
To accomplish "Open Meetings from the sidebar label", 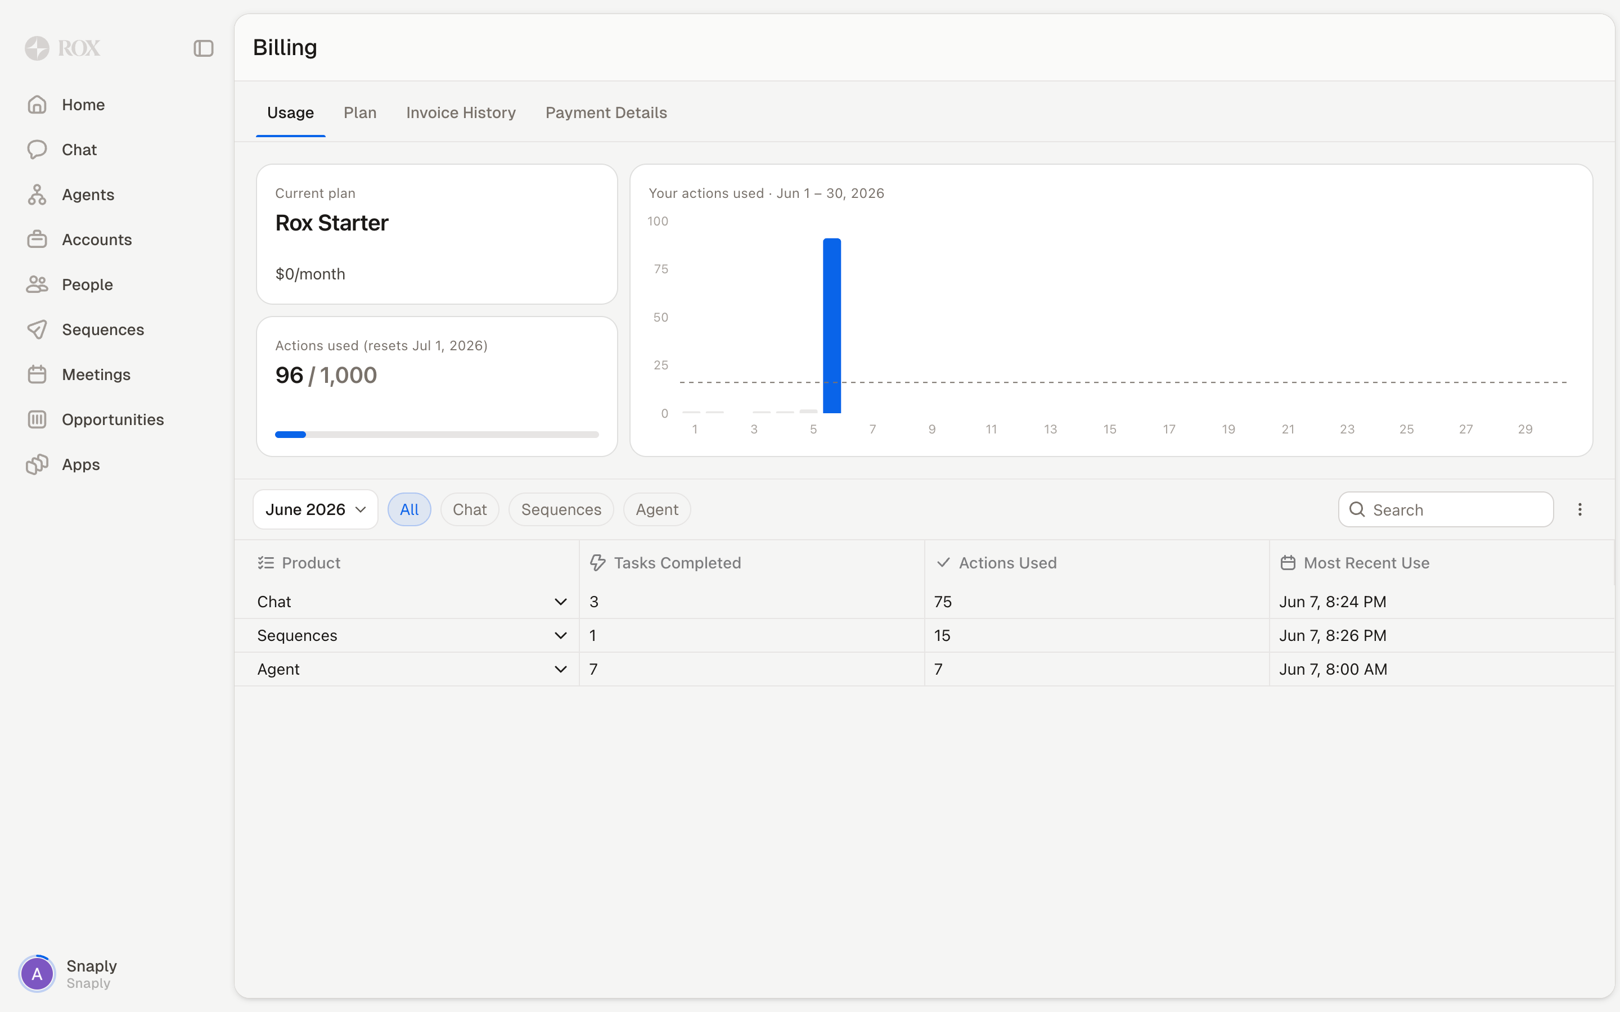I will pos(96,374).
